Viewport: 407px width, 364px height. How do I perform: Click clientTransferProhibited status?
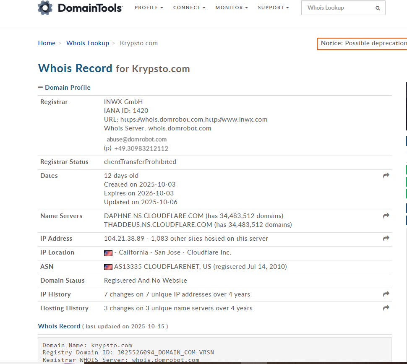(140, 161)
